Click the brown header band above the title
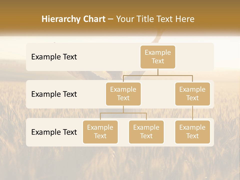240x180 pixels. [x=120, y=5]
